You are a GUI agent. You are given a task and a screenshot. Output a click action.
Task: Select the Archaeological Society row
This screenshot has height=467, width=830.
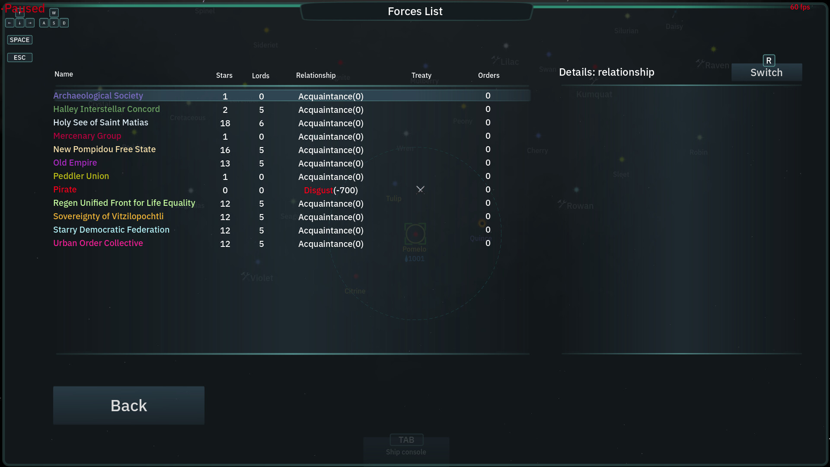click(x=292, y=96)
